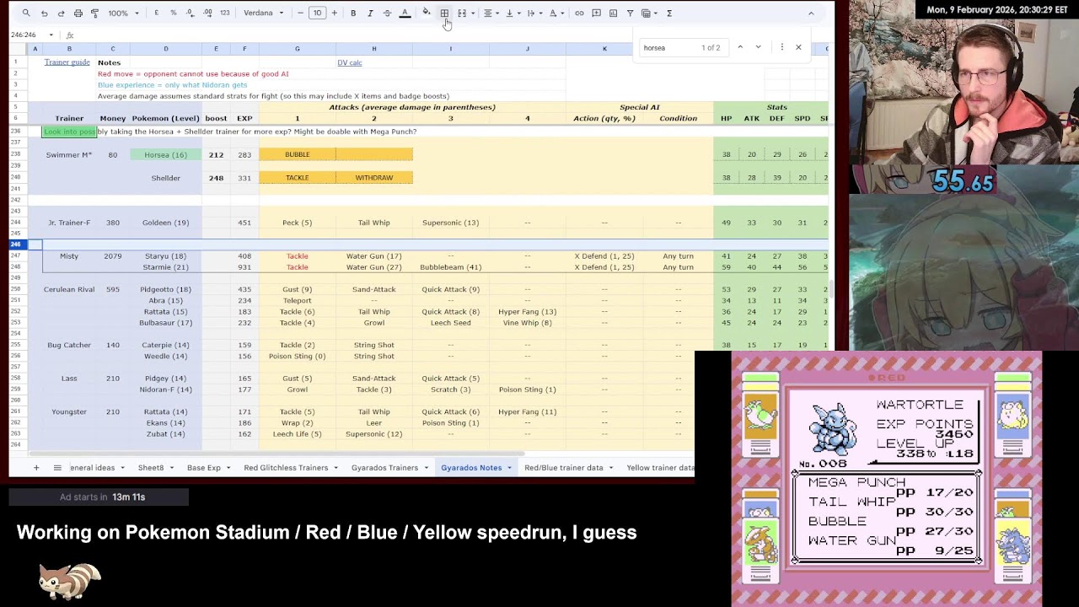Toggle italic formatting
Viewport: 1079px width, 607px height.
[370, 13]
